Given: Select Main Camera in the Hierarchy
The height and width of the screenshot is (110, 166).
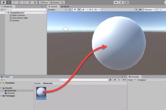Looking at the screenshot, I should click(x=19, y=15).
